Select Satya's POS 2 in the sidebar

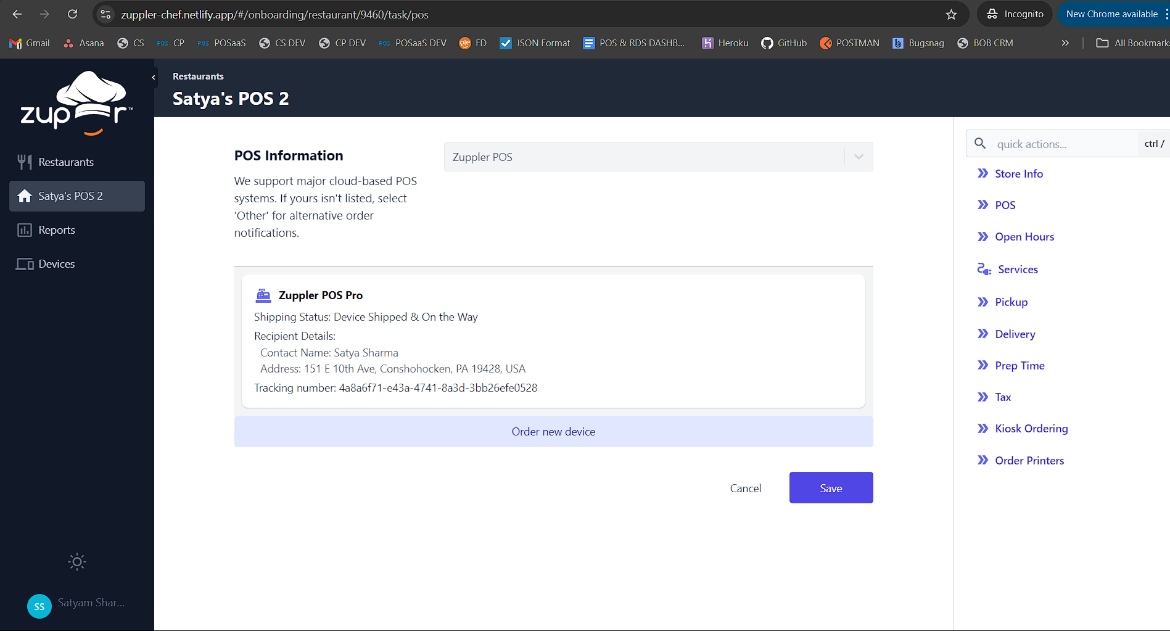pyautogui.click(x=77, y=196)
